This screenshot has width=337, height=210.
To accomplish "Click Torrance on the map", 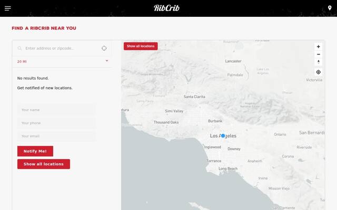I will tap(214, 161).
